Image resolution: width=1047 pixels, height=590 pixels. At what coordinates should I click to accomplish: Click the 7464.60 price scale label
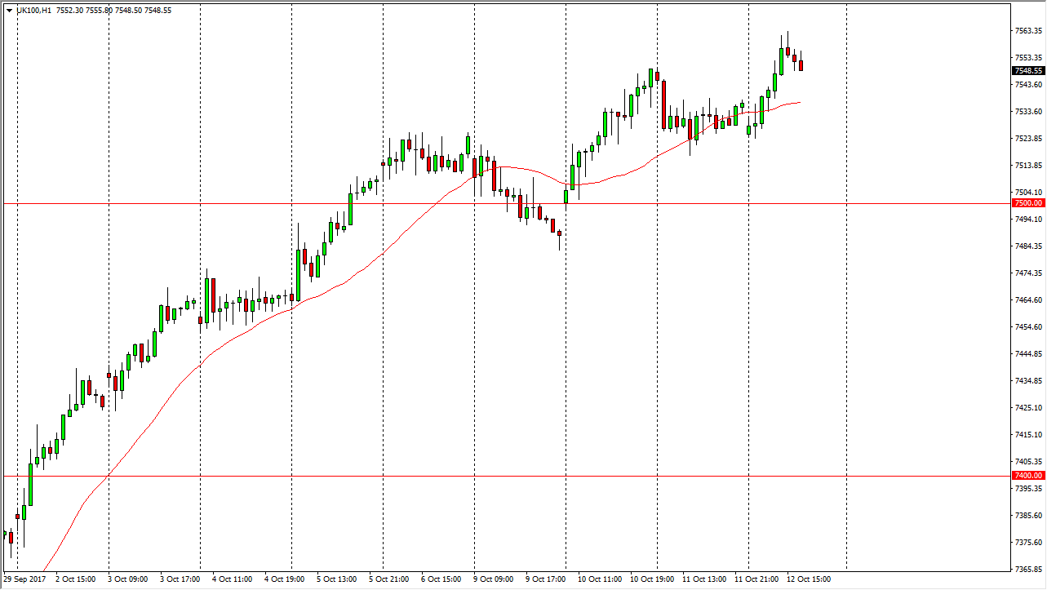click(x=1028, y=300)
